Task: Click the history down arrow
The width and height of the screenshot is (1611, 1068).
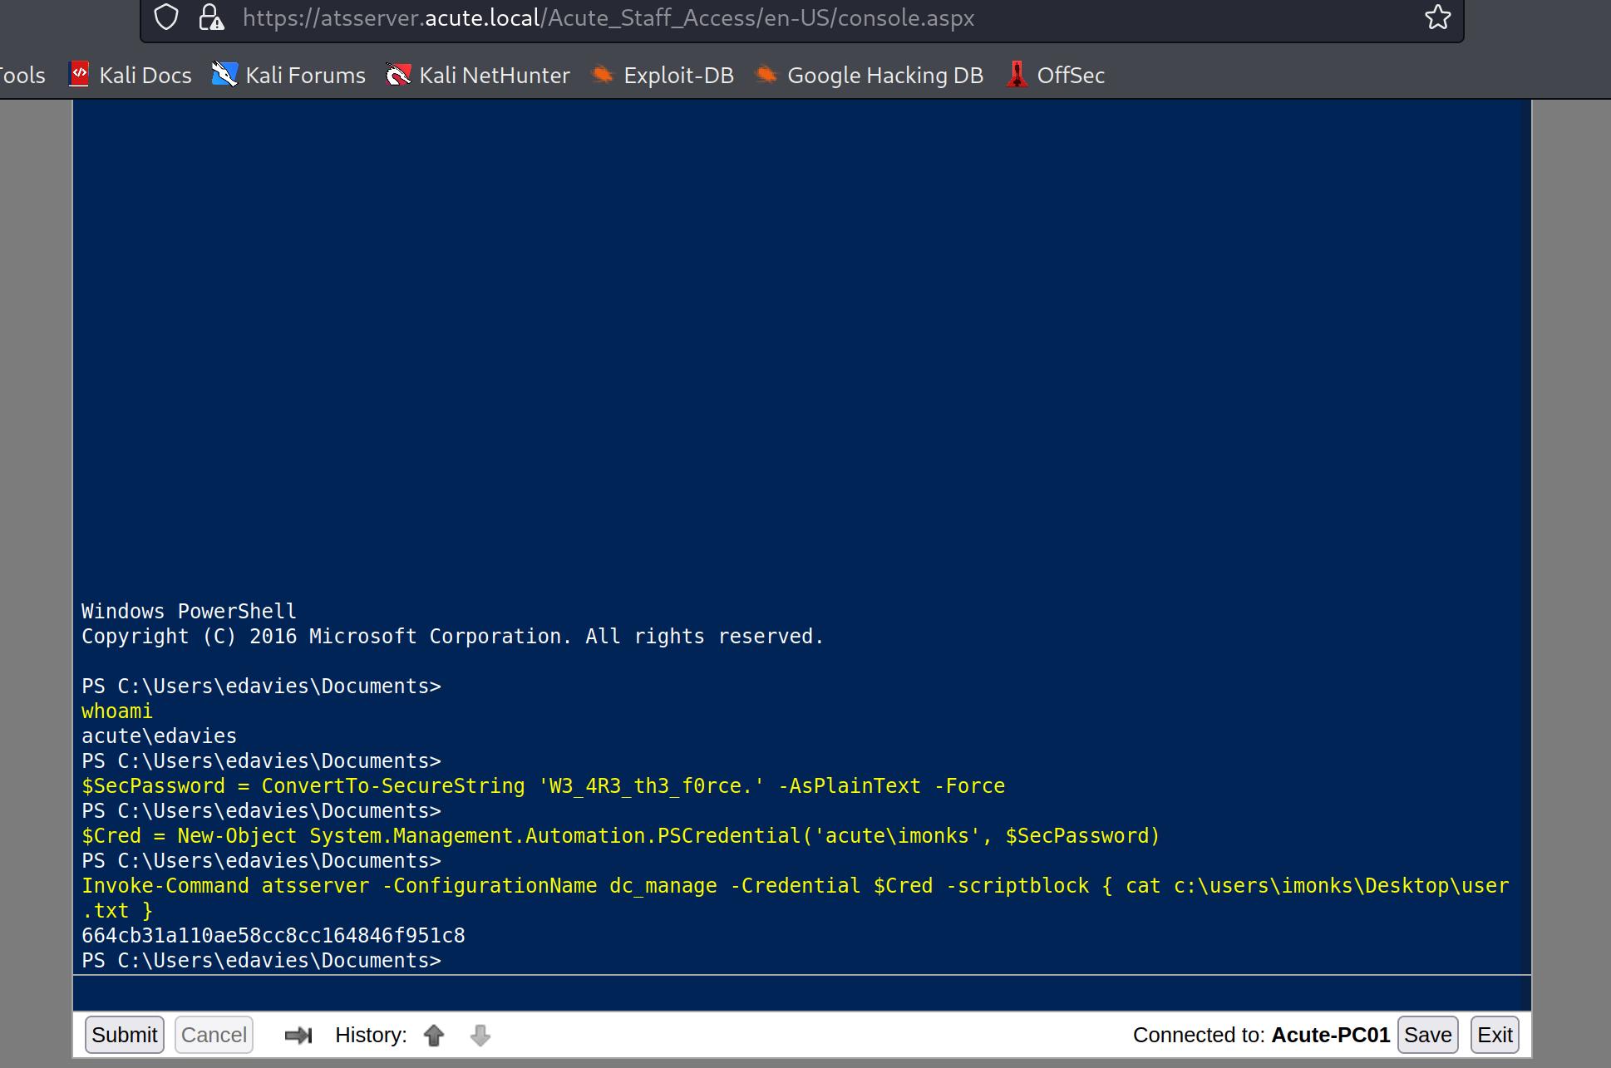Action: [x=480, y=1035]
